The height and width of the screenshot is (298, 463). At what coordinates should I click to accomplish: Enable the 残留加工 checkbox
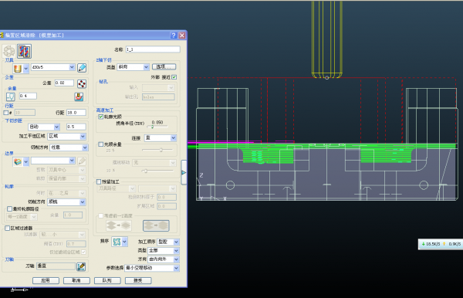(99, 181)
